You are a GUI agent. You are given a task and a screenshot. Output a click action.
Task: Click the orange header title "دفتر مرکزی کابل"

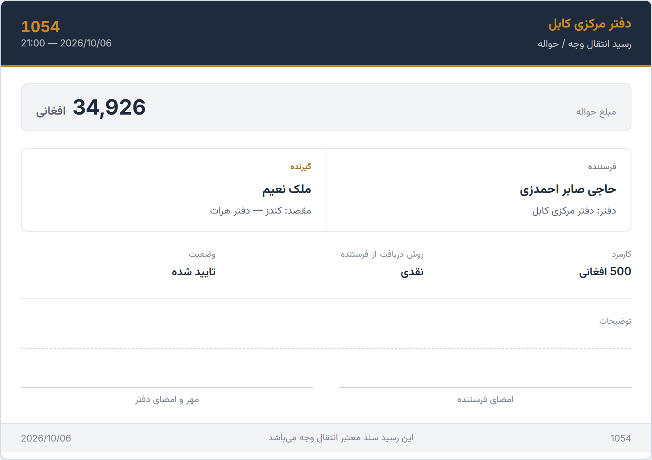tap(590, 24)
